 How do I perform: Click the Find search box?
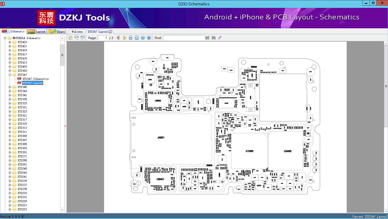click(x=183, y=38)
